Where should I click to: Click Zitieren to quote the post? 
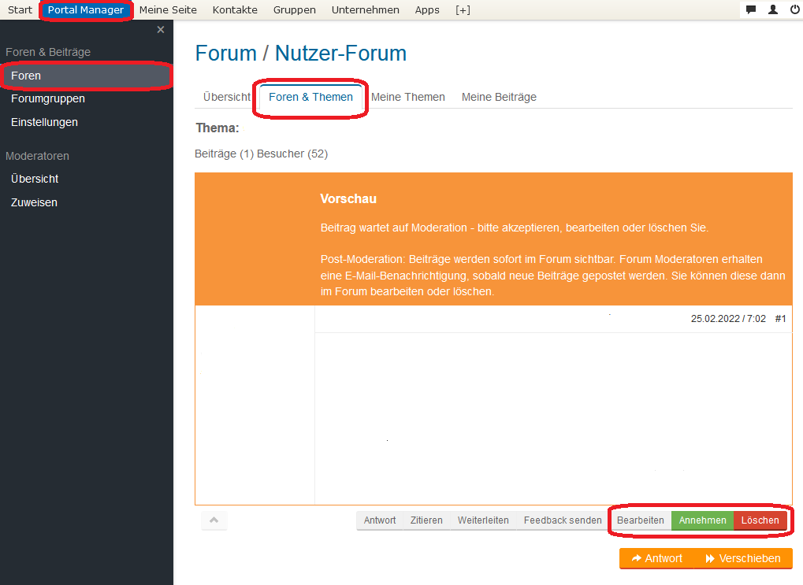point(426,520)
